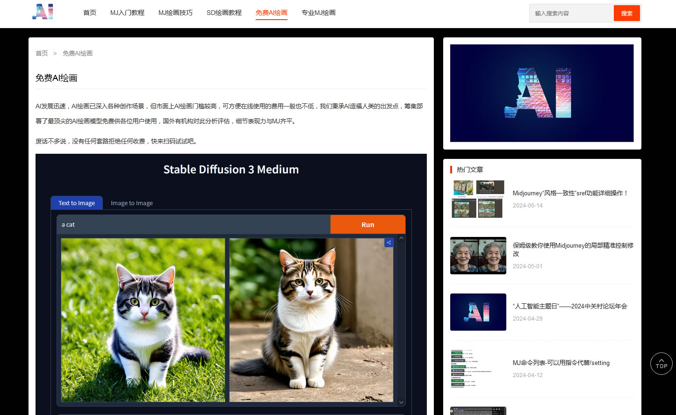The width and height of the screenshot is (676, 415).
Task: Click date 2024-04-29
Action: [528, 319]
